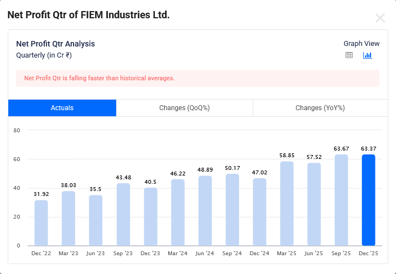Click the Jun '24 bar showing 48.89
396x274 pixels.
205,211
